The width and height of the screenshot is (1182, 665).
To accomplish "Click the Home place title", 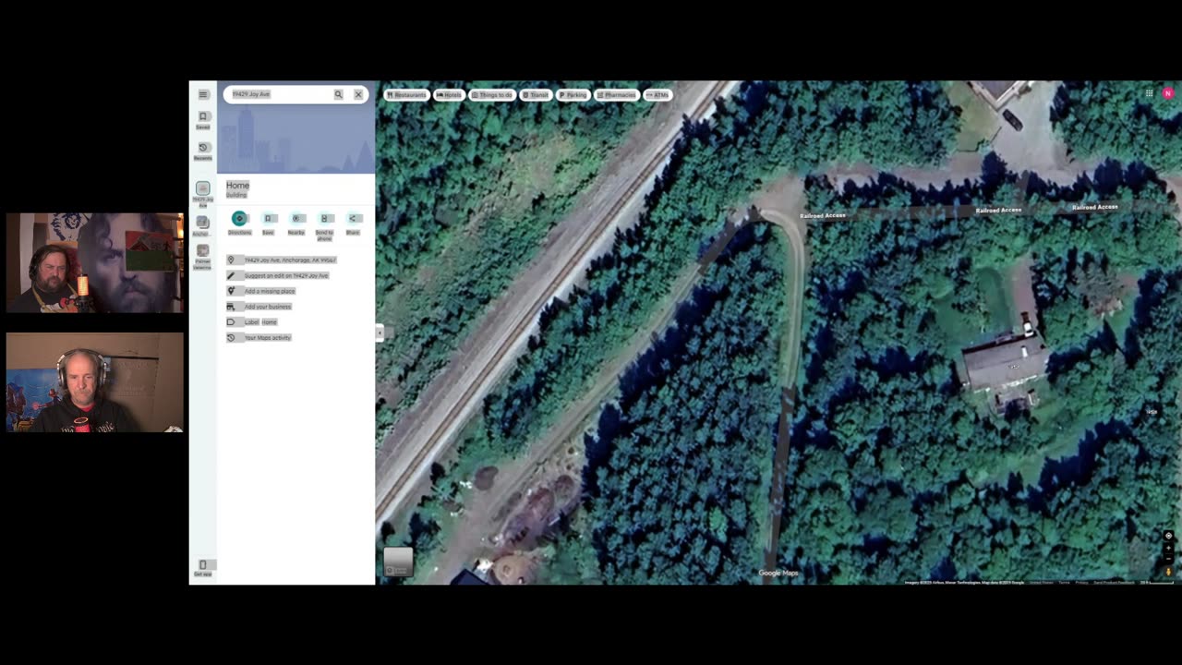I will click(237, 186).
